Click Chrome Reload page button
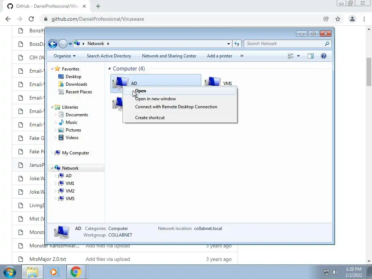 click(x=31, y=19)
